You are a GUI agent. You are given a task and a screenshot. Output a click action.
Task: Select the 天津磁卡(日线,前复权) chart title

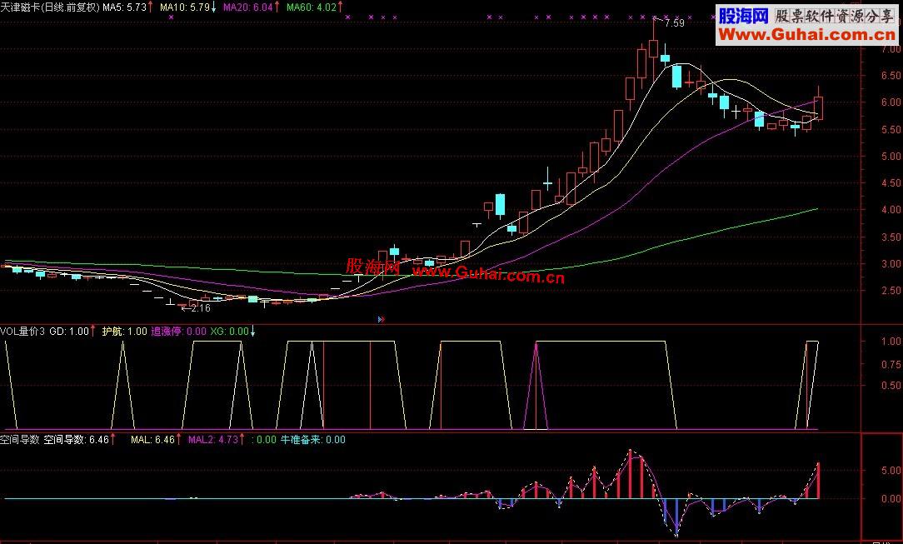coord(50,7)
